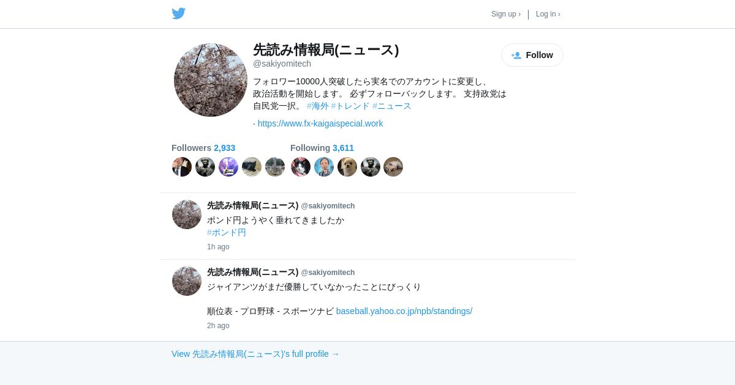Open the #海外 hashtag

pyautogui.click(x=318, y=106)
